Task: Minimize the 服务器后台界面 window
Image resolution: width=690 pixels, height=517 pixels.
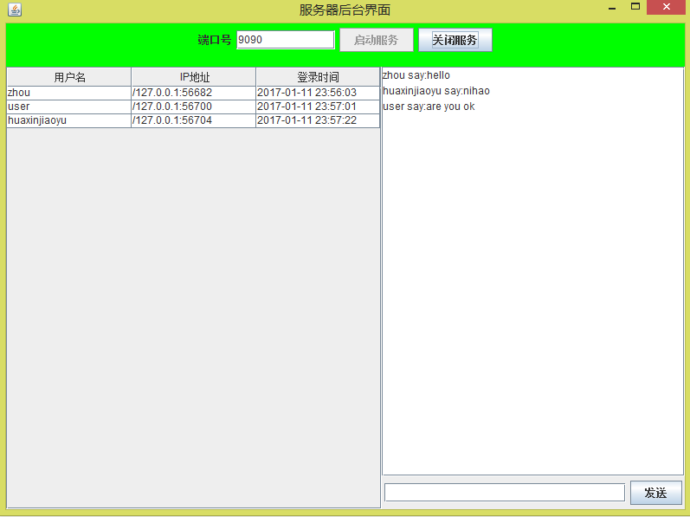Action: 612,8
